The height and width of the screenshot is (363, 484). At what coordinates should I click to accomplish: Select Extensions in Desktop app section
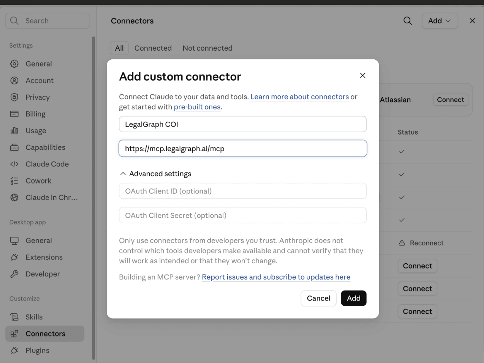coord(45,257)
